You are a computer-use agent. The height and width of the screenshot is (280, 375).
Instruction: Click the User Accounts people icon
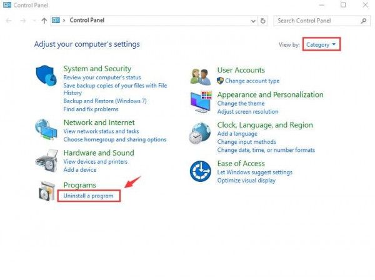click(x=201, y=76)
